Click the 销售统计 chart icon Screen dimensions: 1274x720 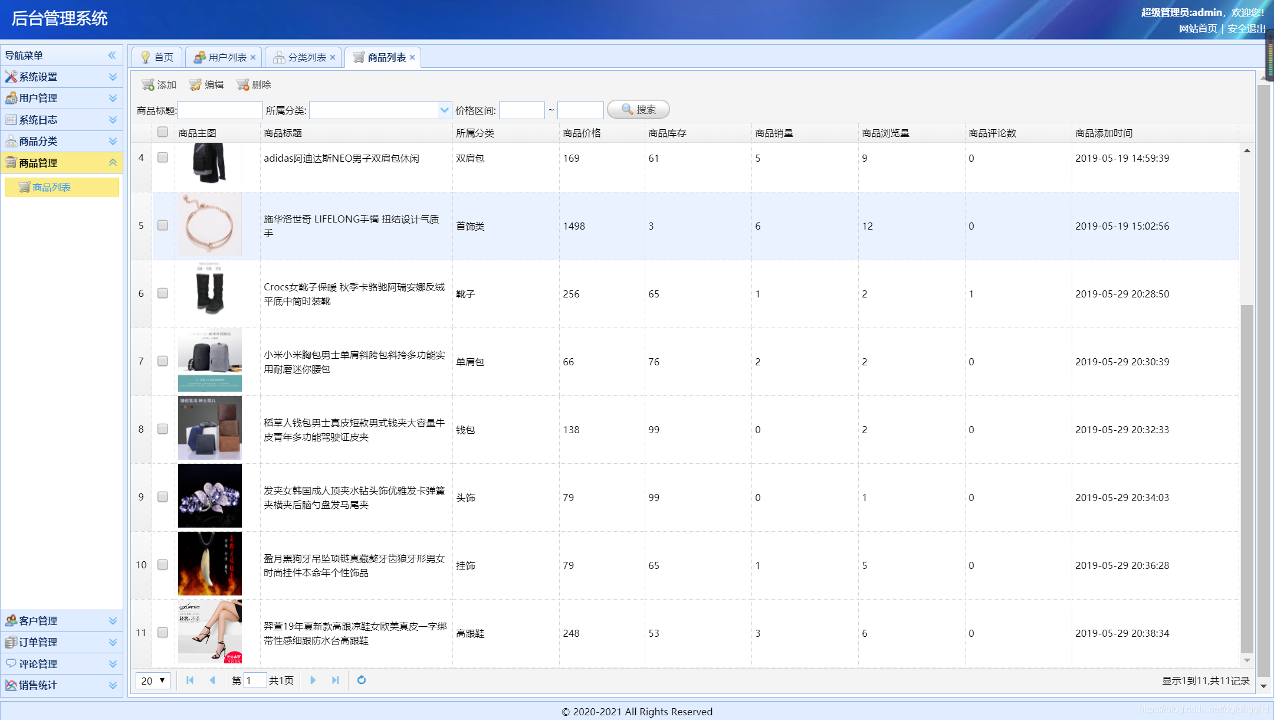(11, 685)
